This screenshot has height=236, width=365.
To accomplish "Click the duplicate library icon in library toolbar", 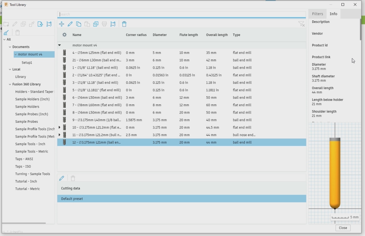I will 23,24.
